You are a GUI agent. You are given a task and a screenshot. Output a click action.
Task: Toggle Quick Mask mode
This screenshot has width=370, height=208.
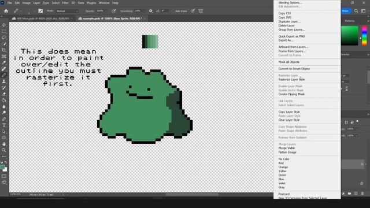pyautogui.click(x=4, y=176)
